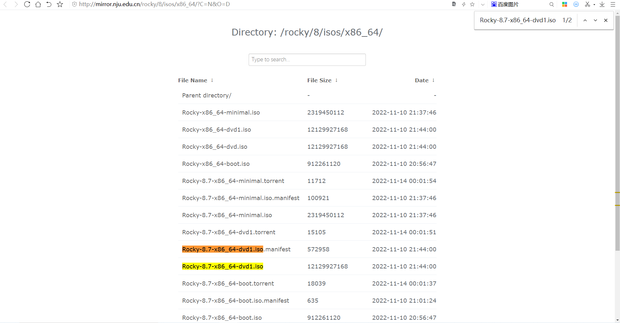Download Rocky-8.7-x86_64-minimal.iso
620x323 pixels.
pos(227,215)
